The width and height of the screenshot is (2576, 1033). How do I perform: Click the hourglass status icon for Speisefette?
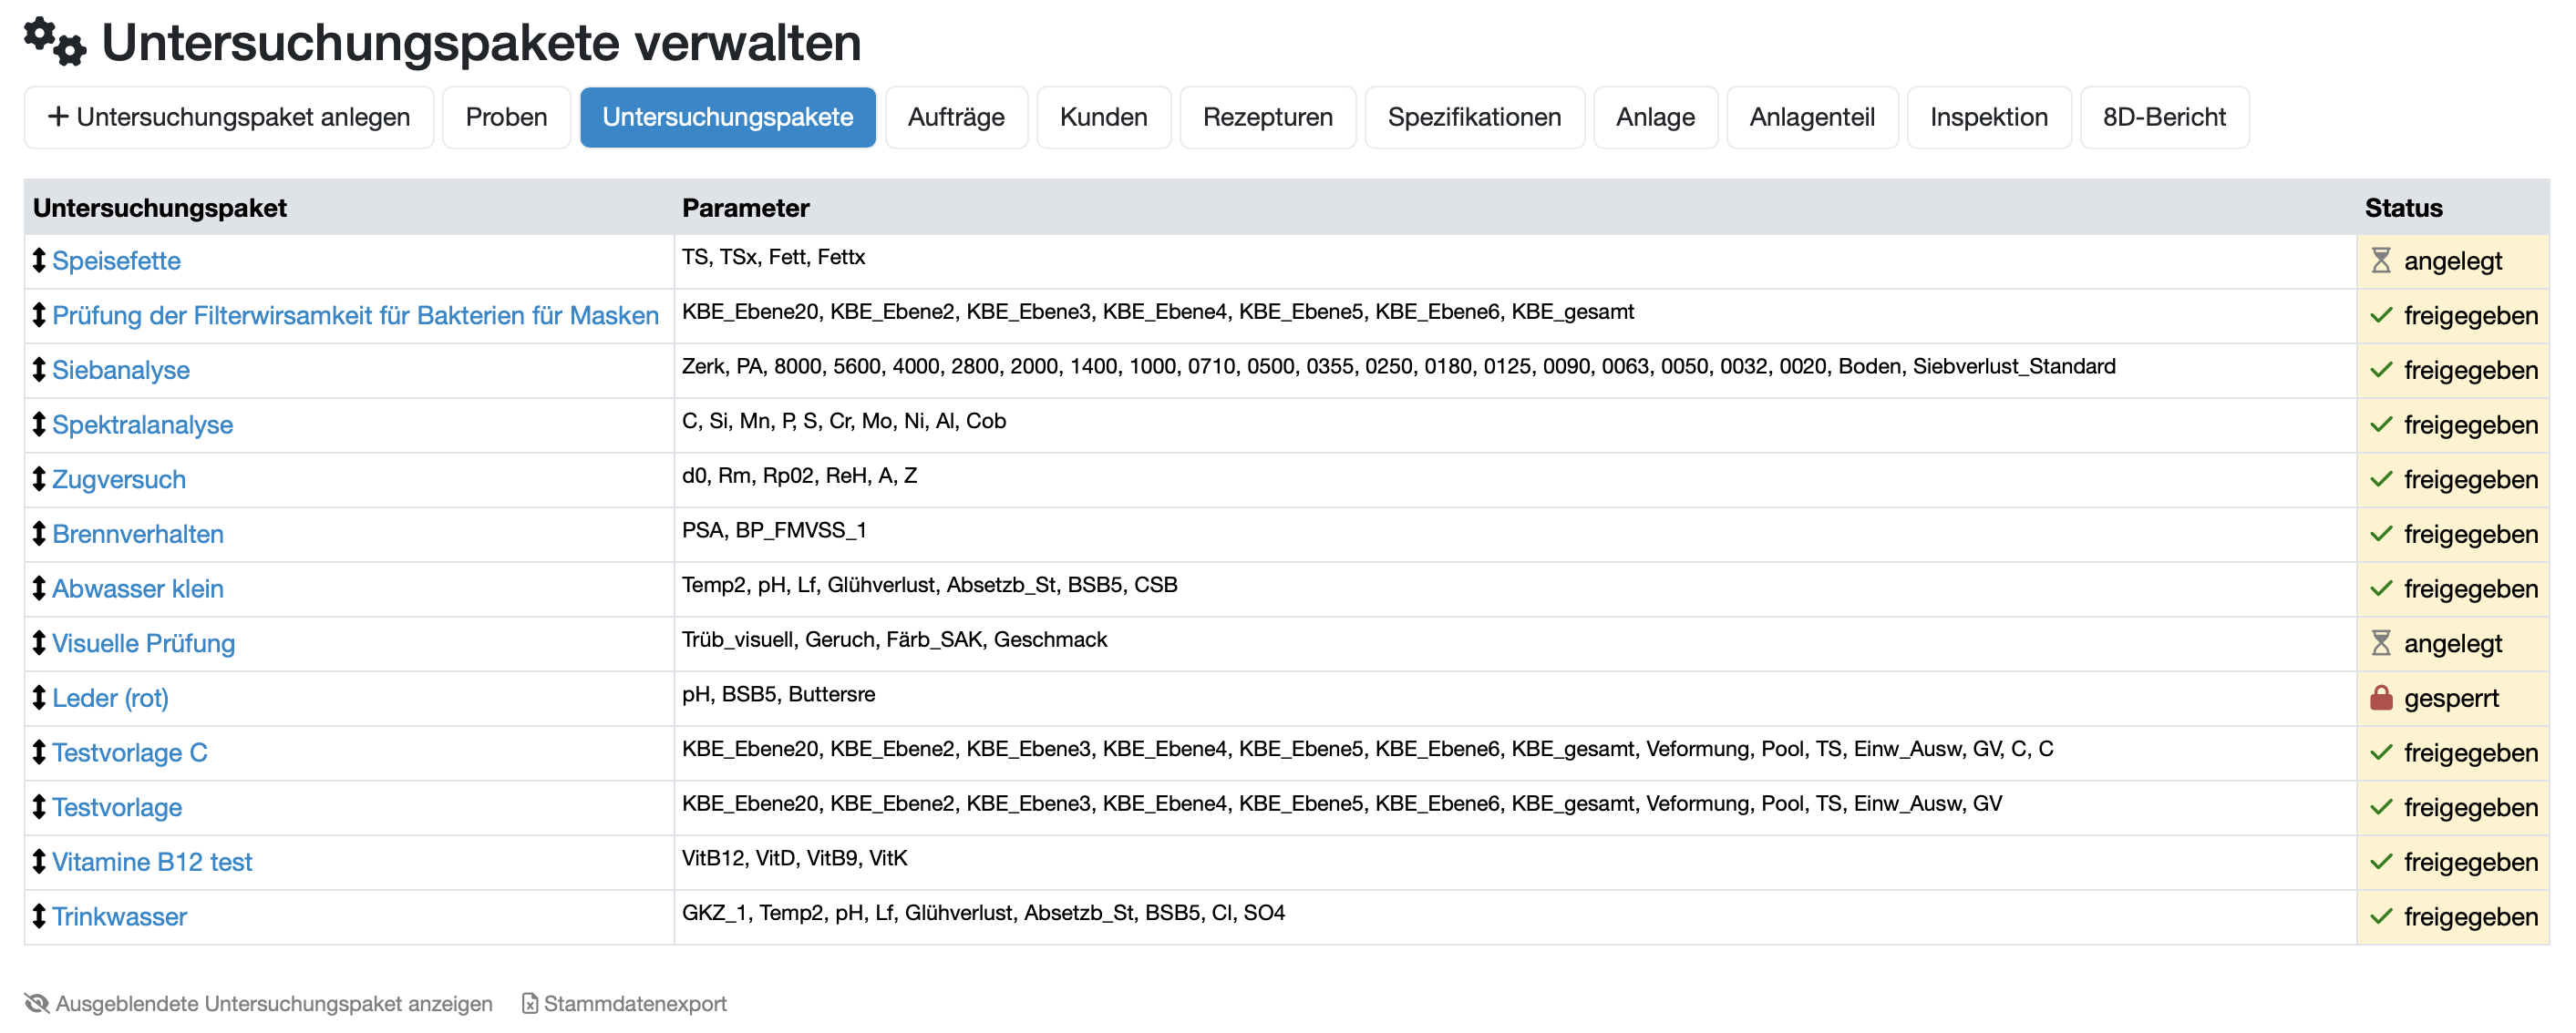coord(2381,261)
